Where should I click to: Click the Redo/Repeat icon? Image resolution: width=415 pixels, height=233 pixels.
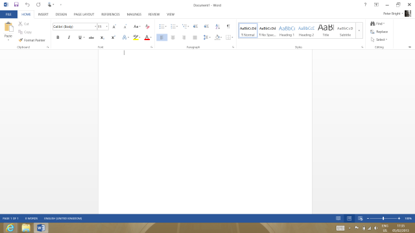pos(38,5)
